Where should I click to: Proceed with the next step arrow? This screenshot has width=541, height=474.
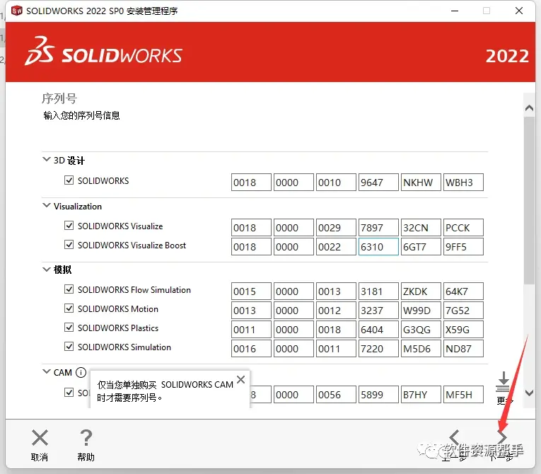(x=502, y=437)
